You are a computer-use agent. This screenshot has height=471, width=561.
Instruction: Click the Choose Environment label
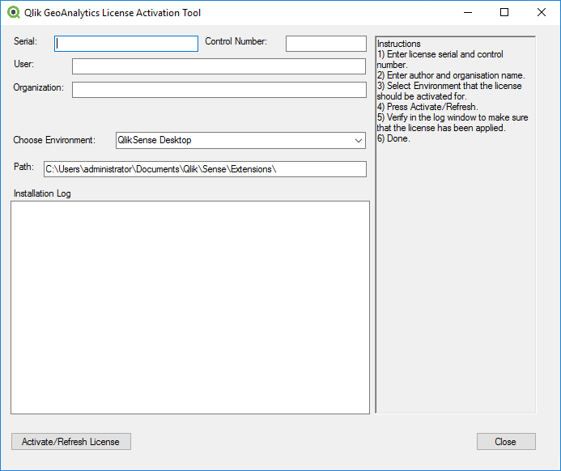(54, 140)
